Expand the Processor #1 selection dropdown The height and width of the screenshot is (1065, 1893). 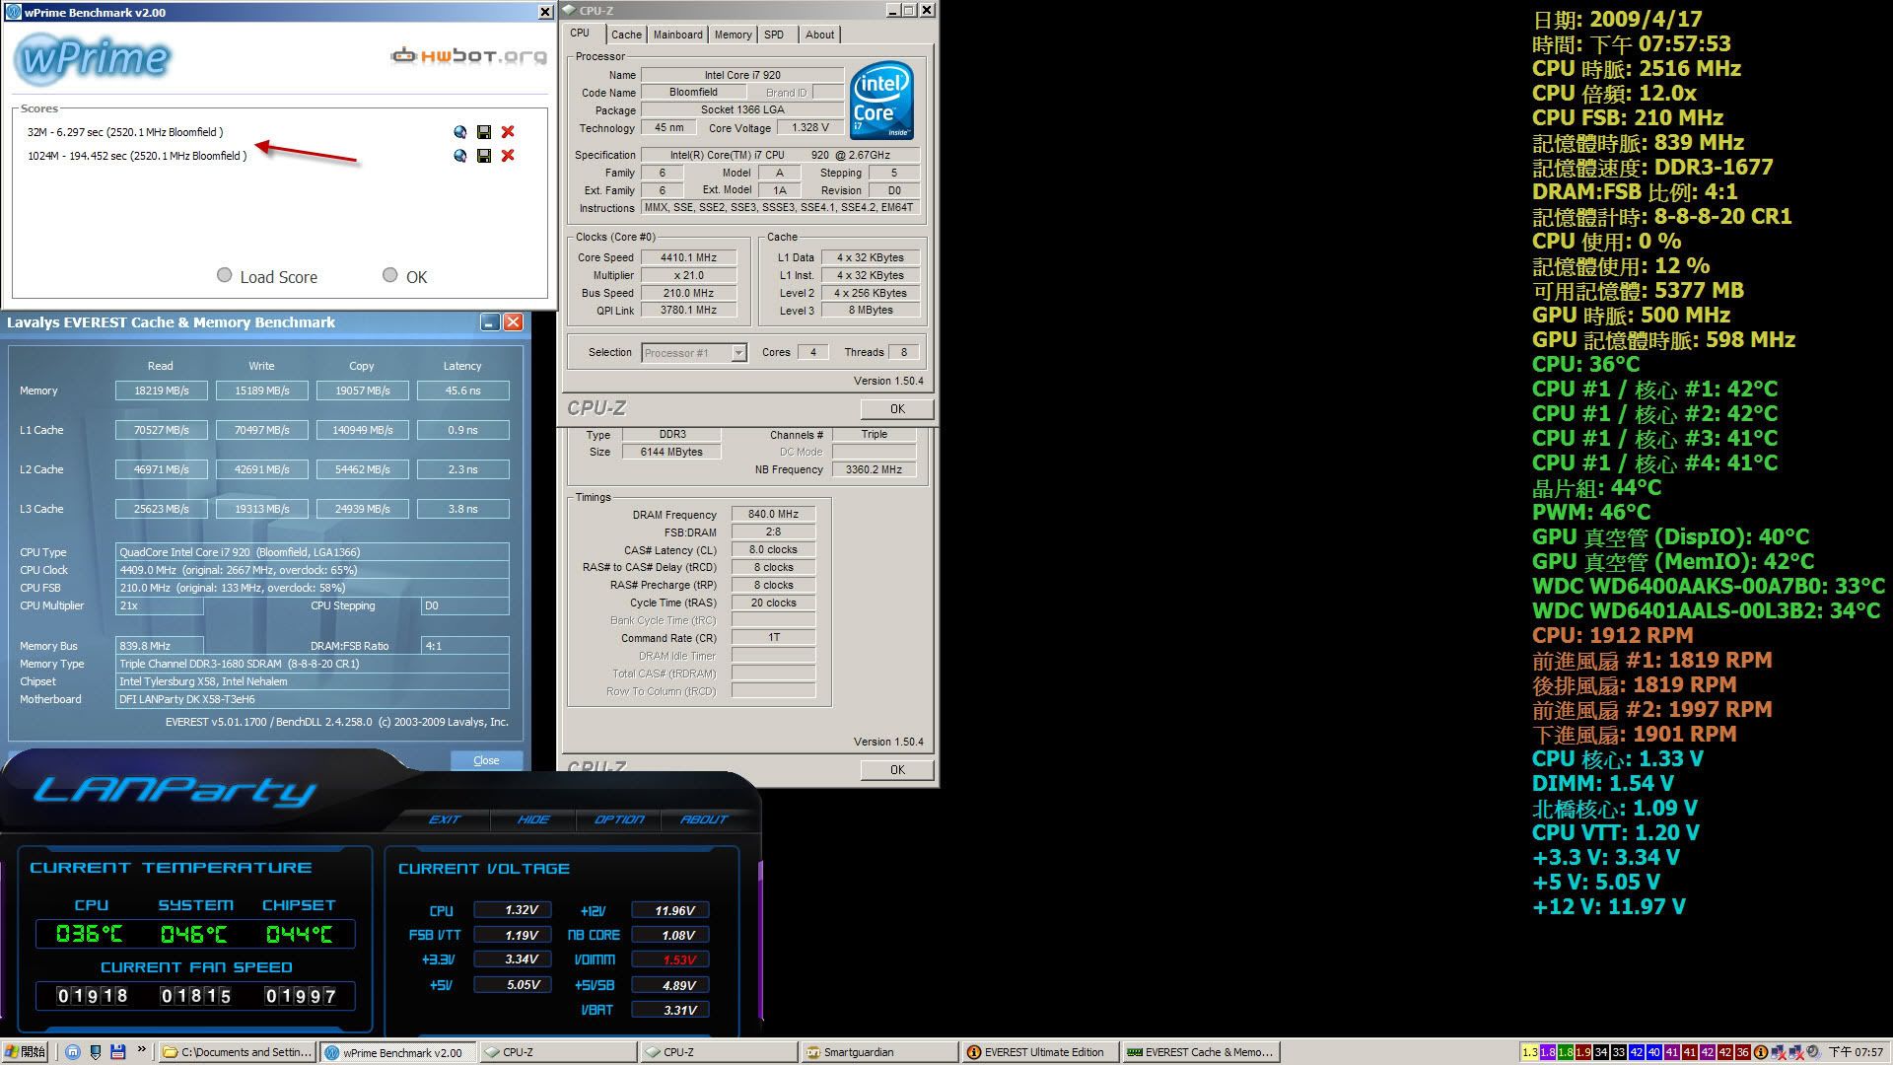click(x=738, y=353)
